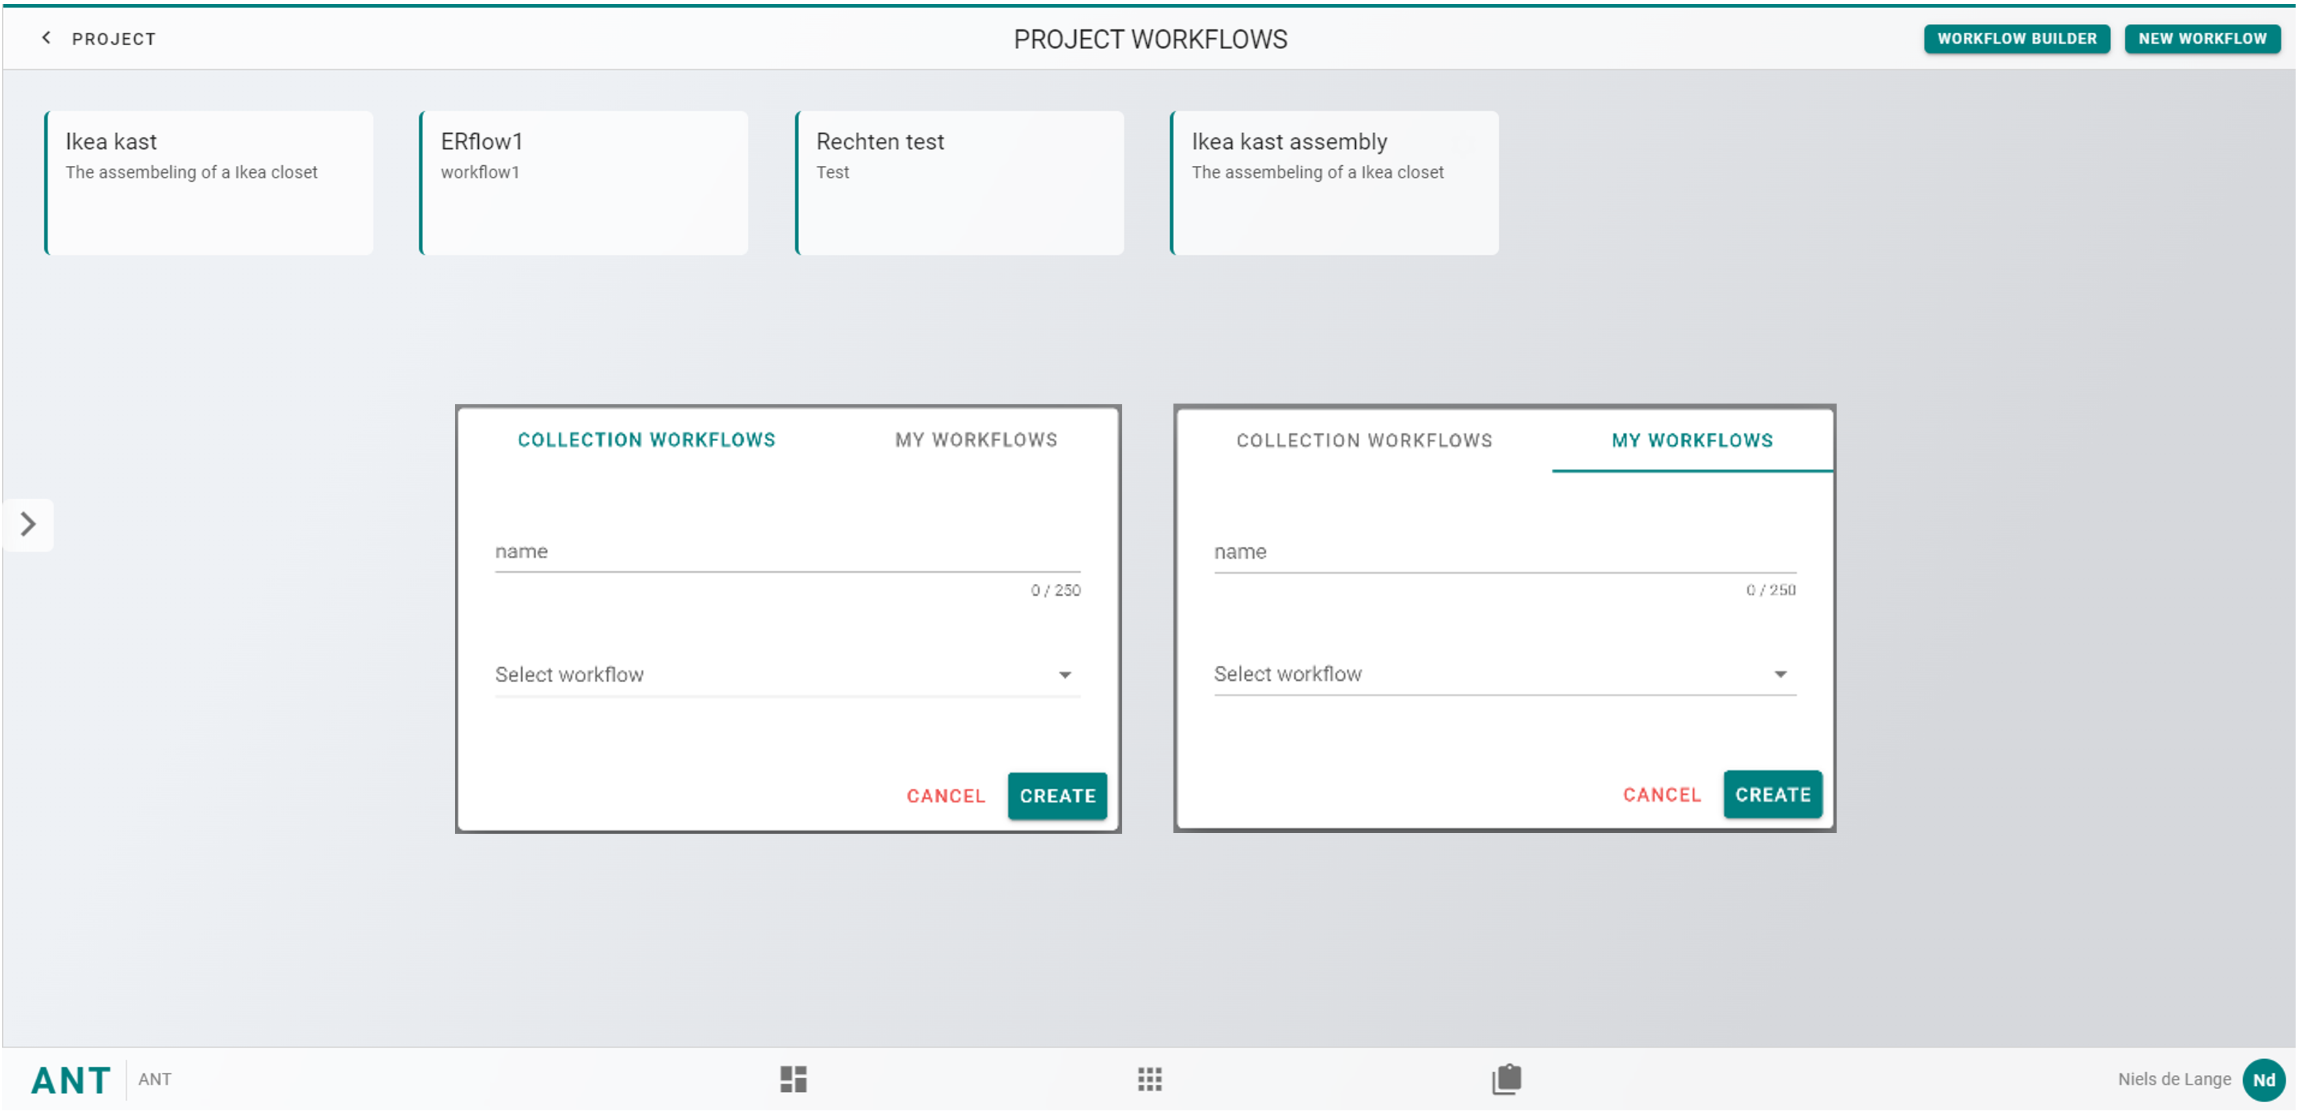
Task: Switch to My Workflows tab in left dialog
Action: [977, 440]
